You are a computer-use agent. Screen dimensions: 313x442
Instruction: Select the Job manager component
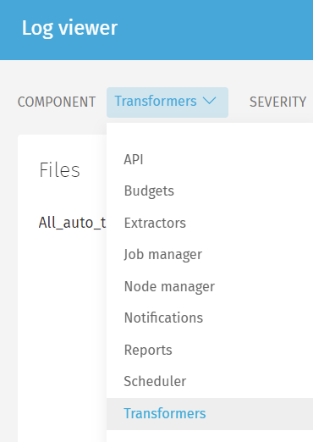point(210,255)
